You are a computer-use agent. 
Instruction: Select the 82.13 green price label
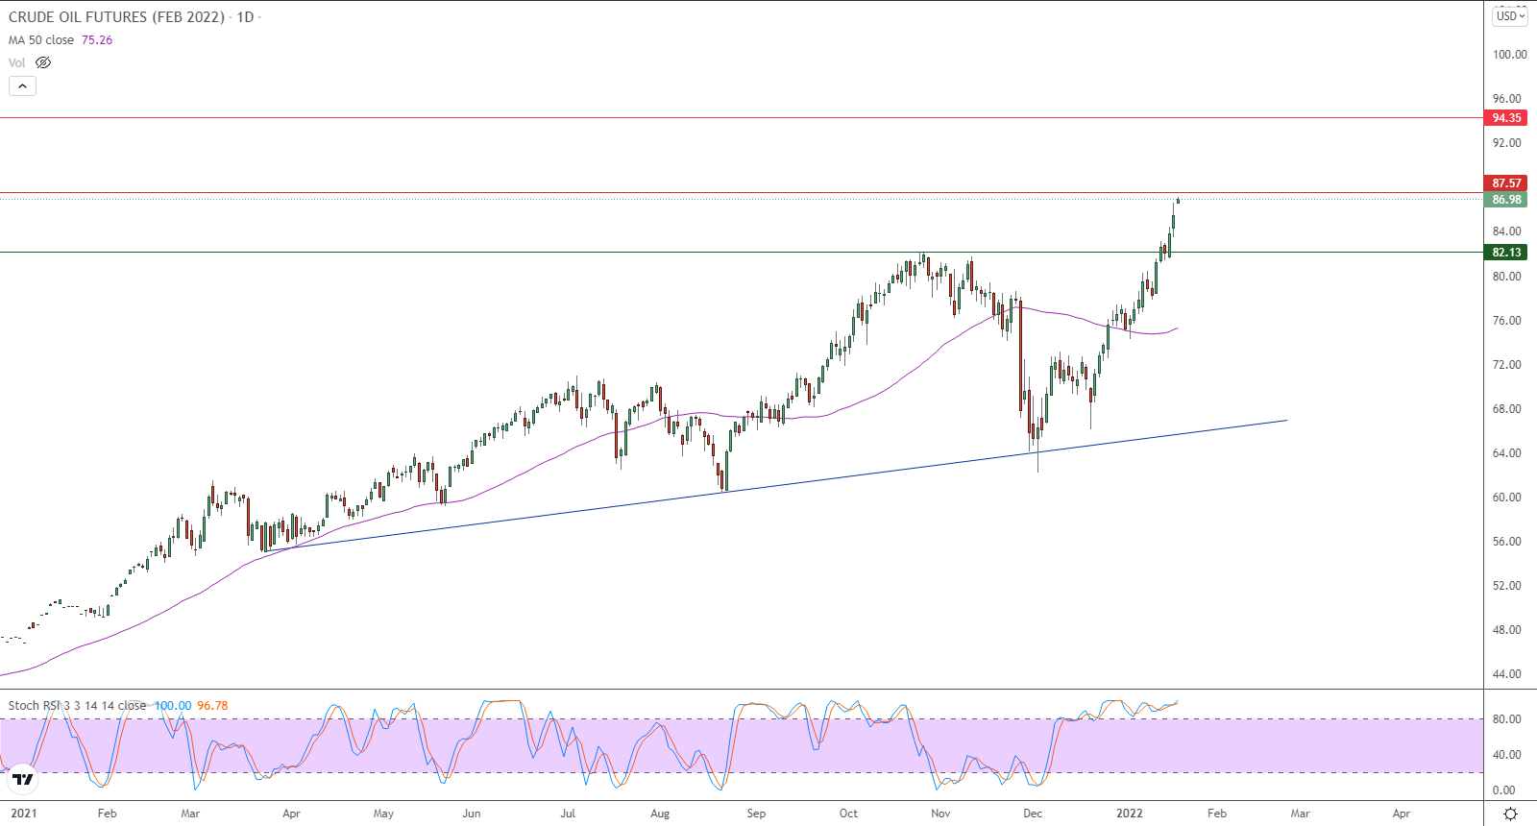tap(1506, 253)
